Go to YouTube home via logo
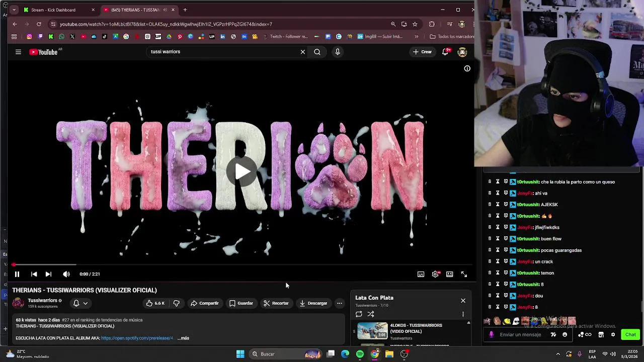 tap(44, 52)
